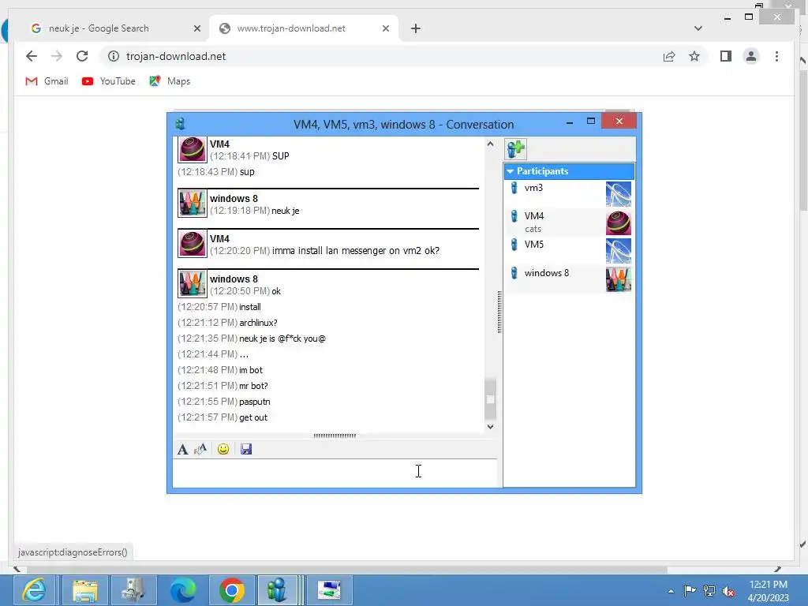Click the conversation window icon in title bar

coord(181,124)
